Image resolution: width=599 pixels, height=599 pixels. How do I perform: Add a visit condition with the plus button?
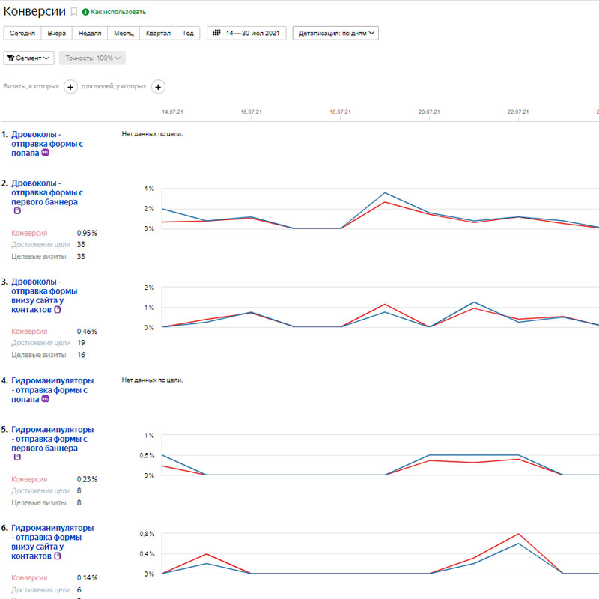point(70,87)
